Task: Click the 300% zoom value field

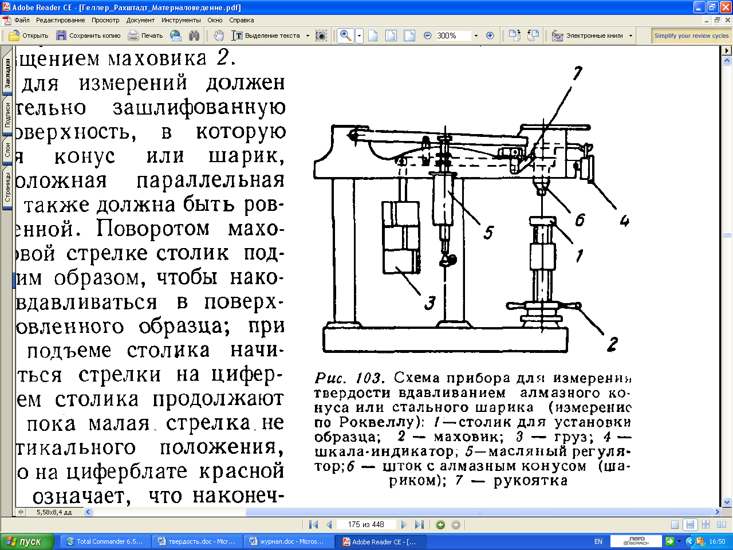Action: pos(453,36)
